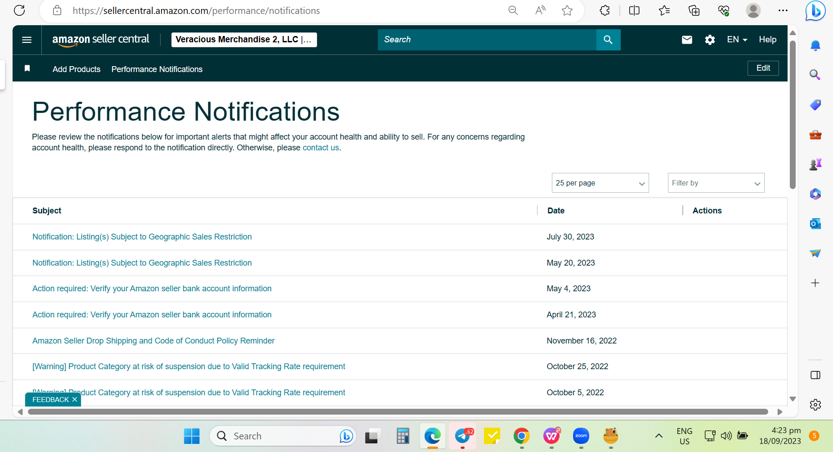This screenshot has height=452, width=833.
Task: Open the October 25, 2022 Valid Tracking Rate warning
Action: pyautogui.click(x=189, y=366)
